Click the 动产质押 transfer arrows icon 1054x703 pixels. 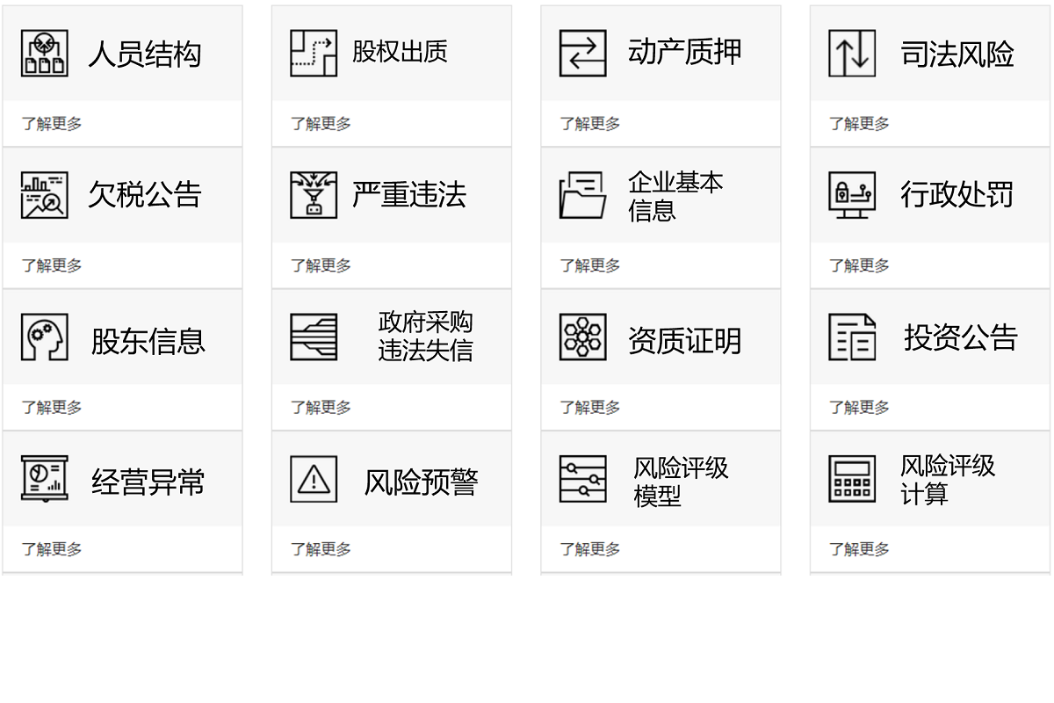tap(581, 53)
